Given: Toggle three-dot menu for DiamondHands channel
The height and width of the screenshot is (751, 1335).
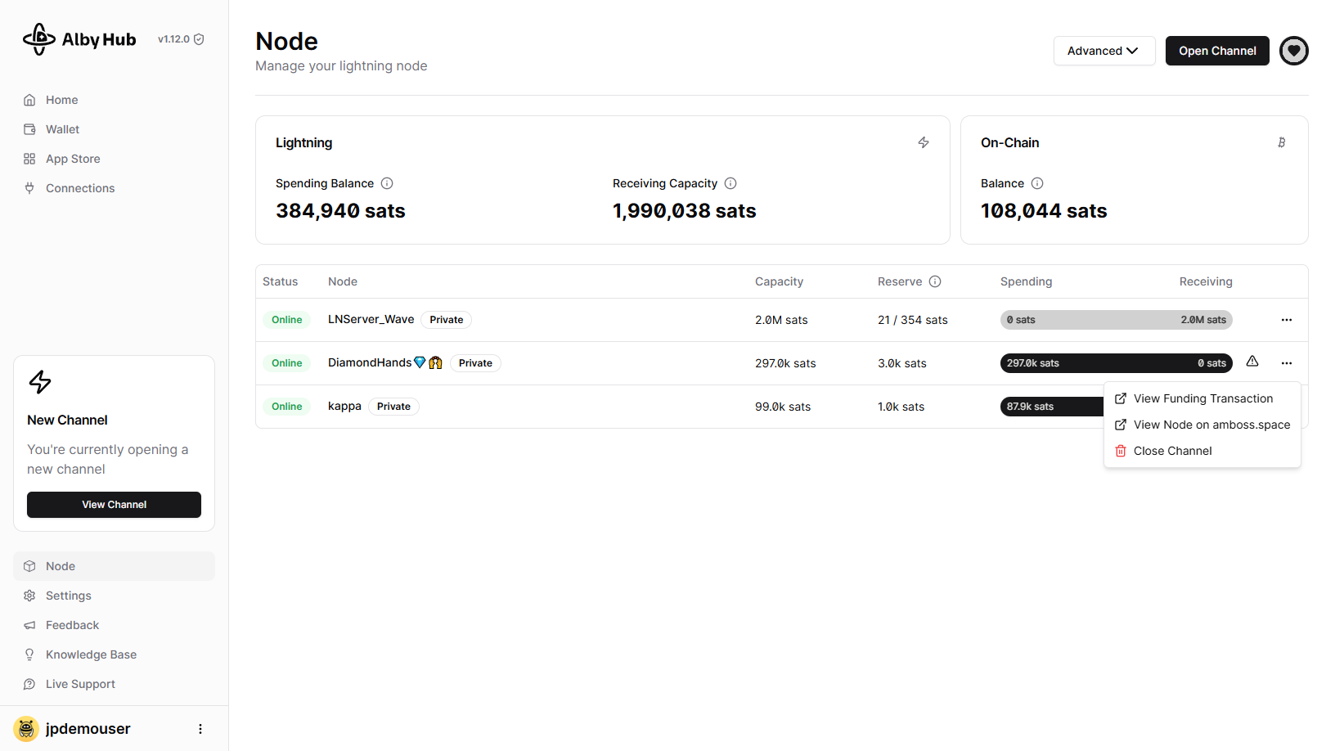Looking at the screenshot, I should click(x=1287, y=363).
